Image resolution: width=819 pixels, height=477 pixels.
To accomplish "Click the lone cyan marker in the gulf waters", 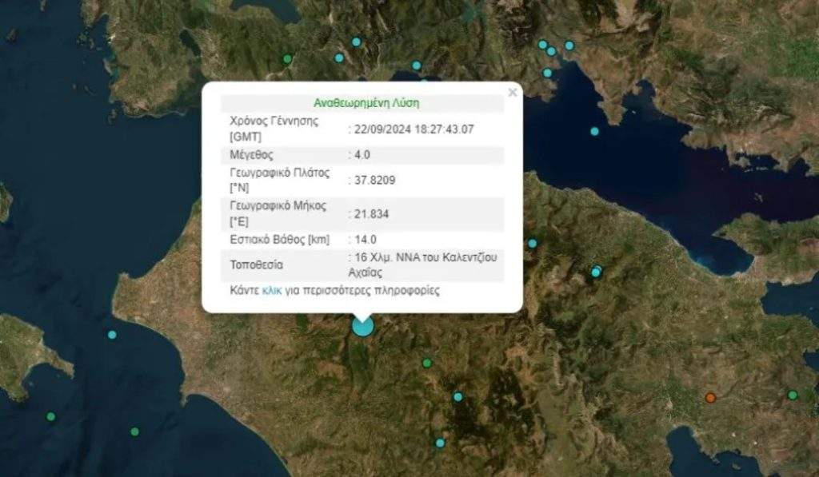I will 594,131.
